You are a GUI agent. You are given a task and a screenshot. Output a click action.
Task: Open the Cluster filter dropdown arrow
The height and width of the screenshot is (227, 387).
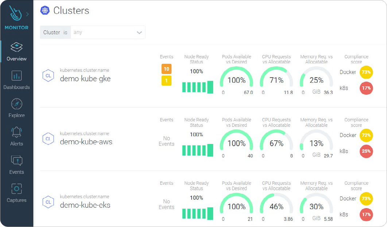[x=139, y=32]
